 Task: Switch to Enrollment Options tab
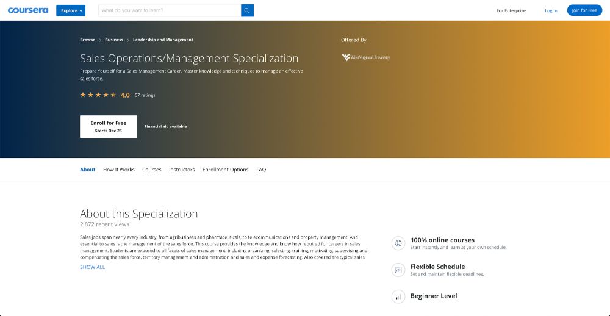point(225,170)
